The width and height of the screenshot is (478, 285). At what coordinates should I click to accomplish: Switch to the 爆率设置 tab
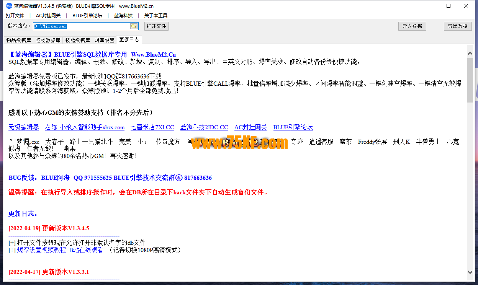pyautogui.click(x=105, y=40)
